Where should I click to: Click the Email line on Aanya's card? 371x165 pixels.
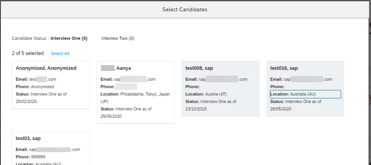point(128,79)
